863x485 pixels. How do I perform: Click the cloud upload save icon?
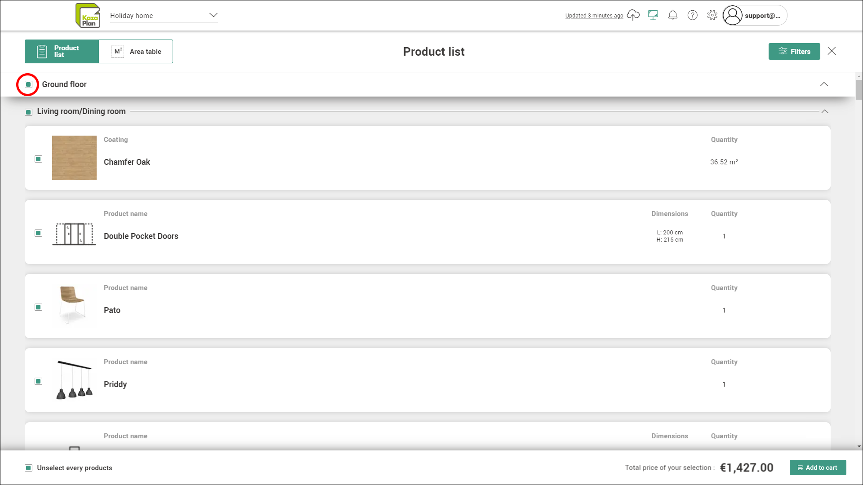pos(633,15)
